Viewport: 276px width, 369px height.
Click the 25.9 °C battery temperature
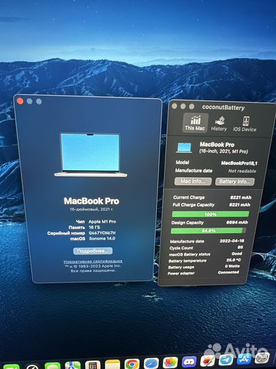pyautogui.click(x=233, y=260)
